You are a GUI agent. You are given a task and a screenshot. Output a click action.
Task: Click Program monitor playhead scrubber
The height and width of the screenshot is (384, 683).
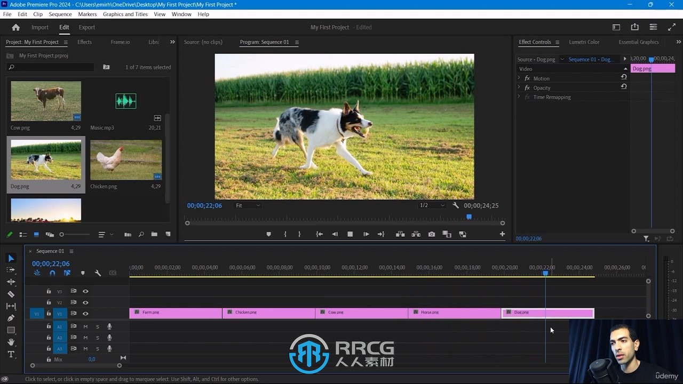tap(469, 217)
